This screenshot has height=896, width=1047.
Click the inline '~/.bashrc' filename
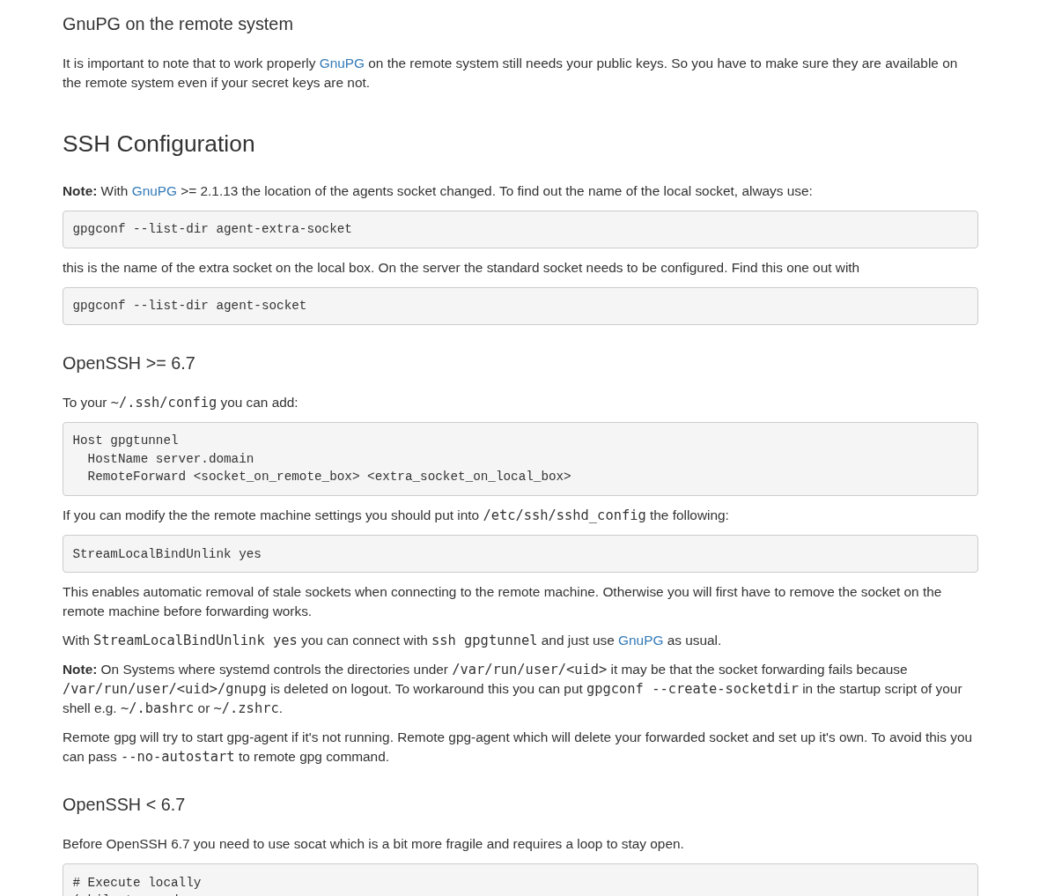pyautogui.click(x=157, y=708)
